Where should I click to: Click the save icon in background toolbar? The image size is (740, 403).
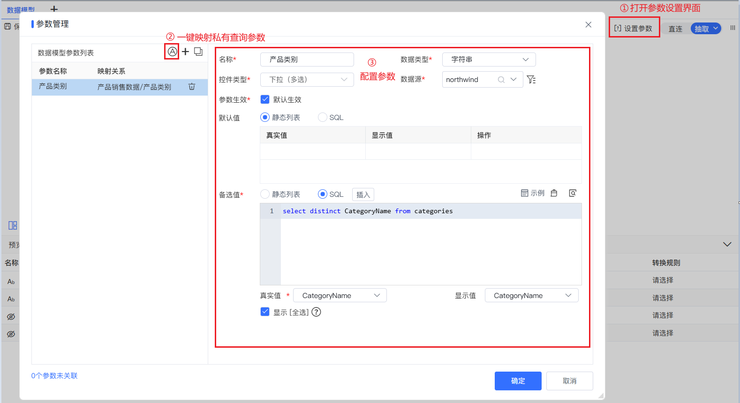[x=8, y=27]
